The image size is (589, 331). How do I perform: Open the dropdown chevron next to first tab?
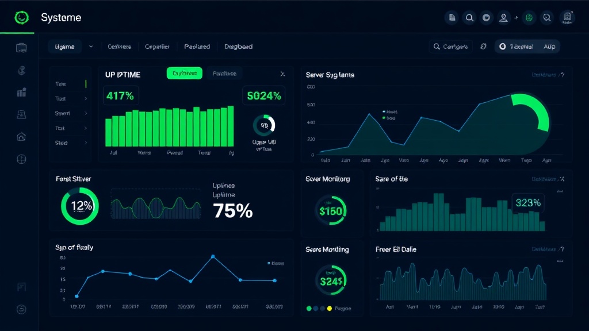pyautogui.click(x=91, y=47)
